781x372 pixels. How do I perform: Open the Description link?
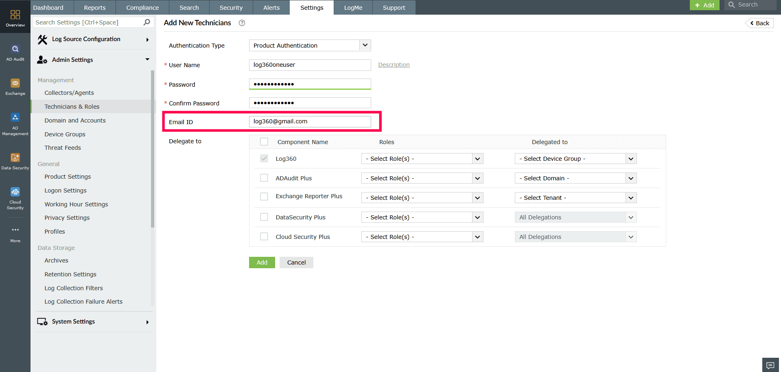tap(394, 65)
